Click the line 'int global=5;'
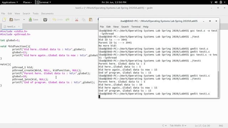 click(10, 40)
